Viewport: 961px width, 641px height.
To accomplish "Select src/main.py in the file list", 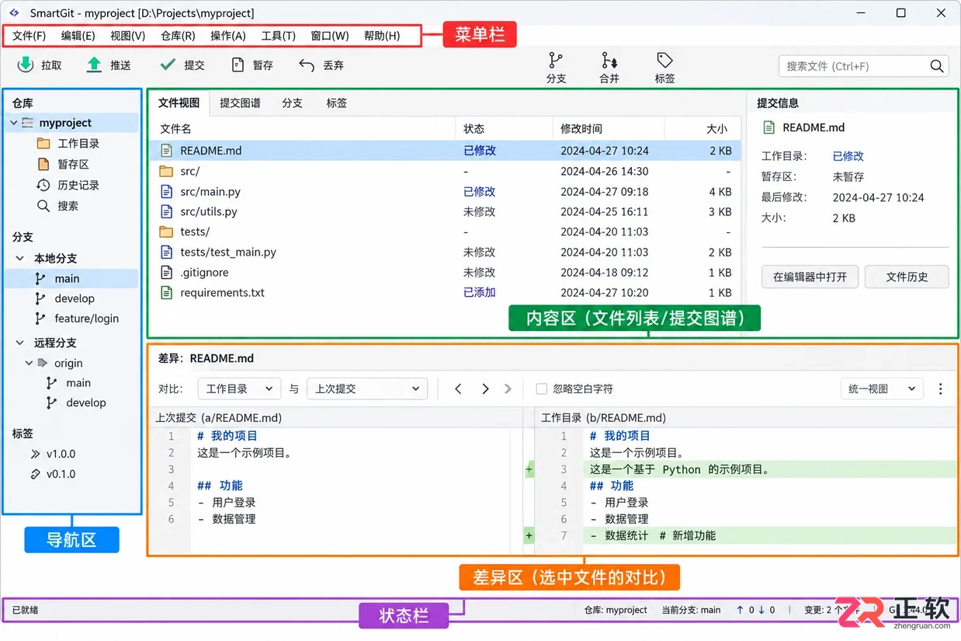I will (x=445, y=191).
